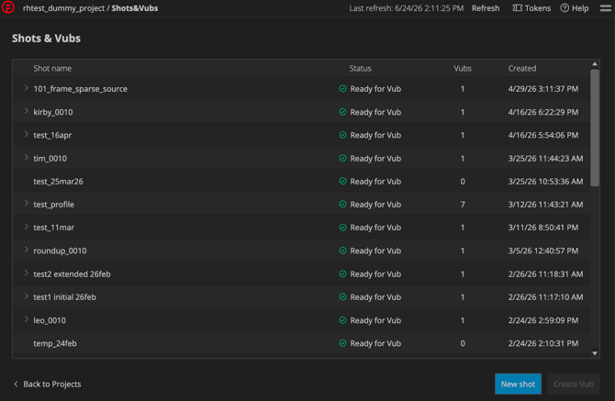Click the Create Vub button
615x401 pixels.
coord(574,384)
